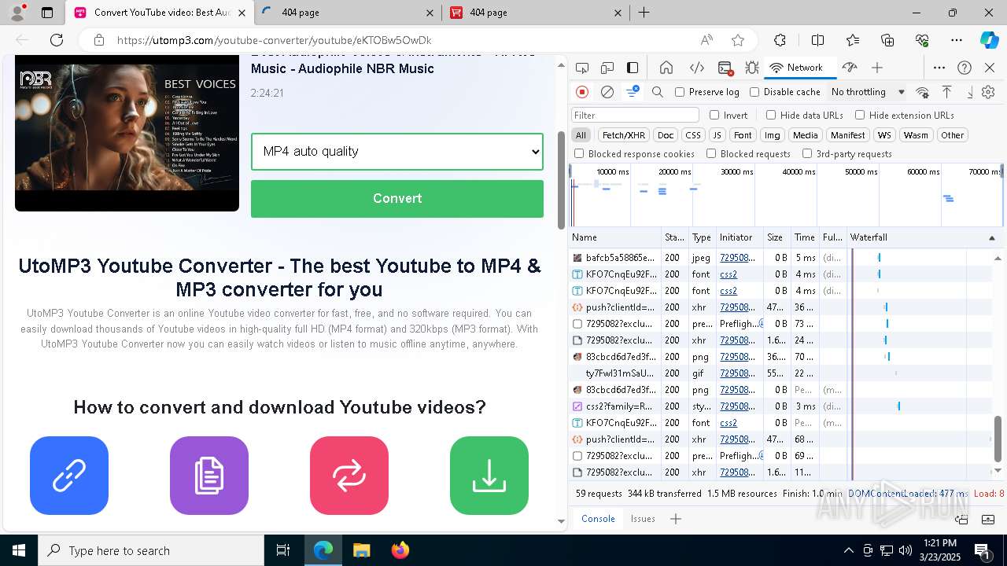1007x566 pixels.
Task: Show hidden system tray icons chevron
Action: [x=848, y=550]
